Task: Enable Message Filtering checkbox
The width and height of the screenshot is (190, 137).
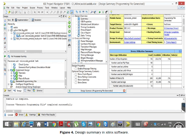Action: click(x=76, y=69)
